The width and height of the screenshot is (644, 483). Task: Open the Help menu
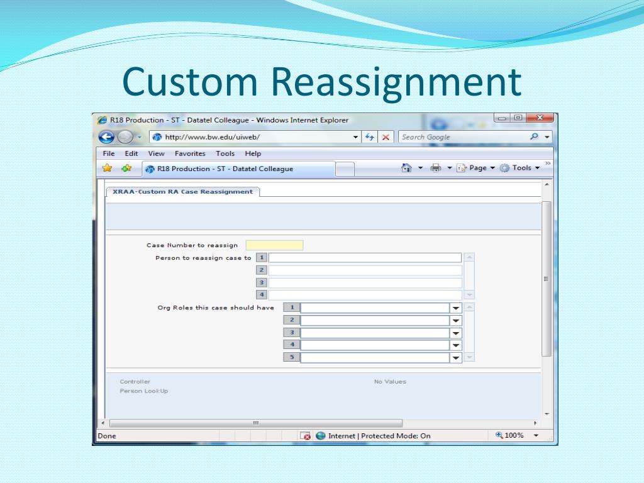[253, 153]
